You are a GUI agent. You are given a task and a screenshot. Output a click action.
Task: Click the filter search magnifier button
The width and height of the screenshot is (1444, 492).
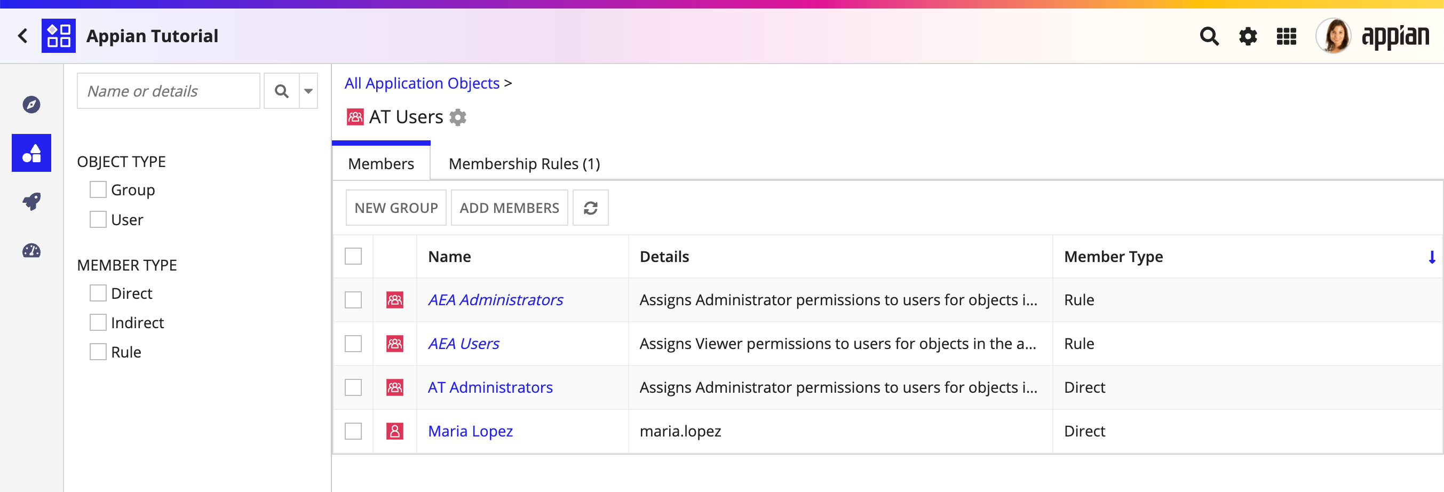point(281,91)
